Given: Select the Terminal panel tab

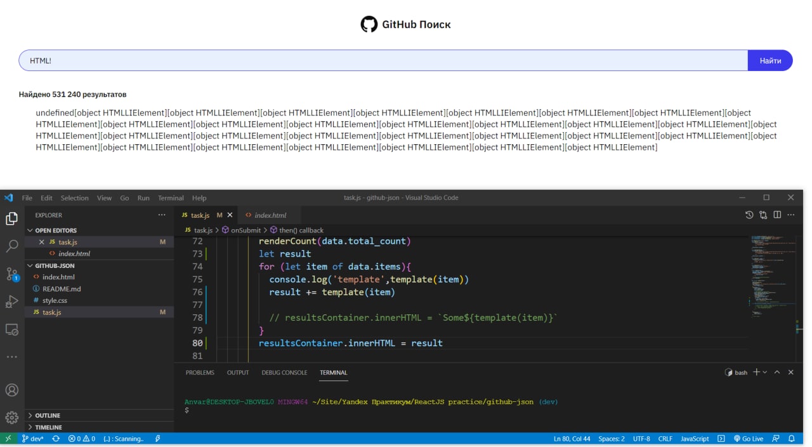Looking at the screenshot, I should click(334, 372).
